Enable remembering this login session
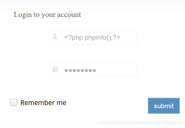This screenshot has height=128, width=185. click(14, 103)
